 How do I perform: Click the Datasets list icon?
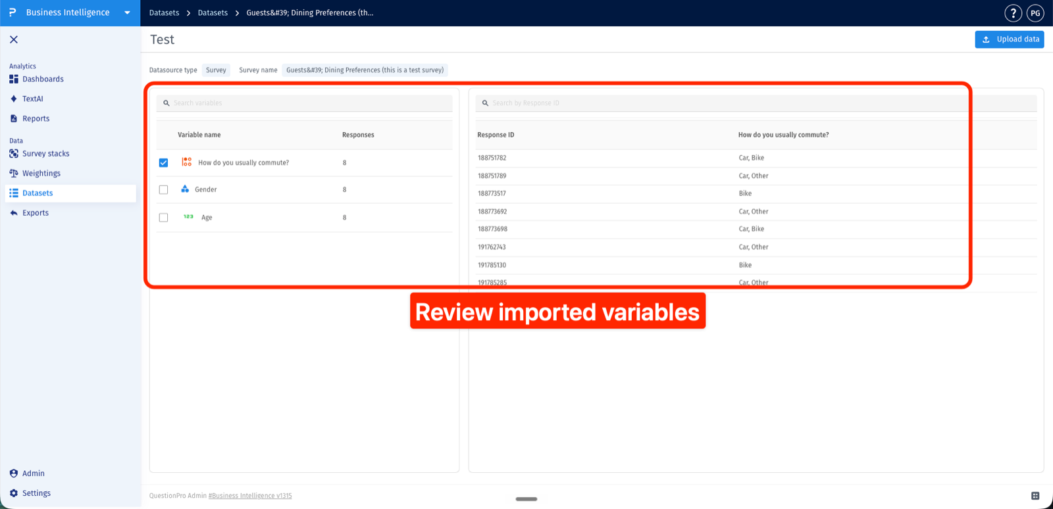tap(14, 193)
